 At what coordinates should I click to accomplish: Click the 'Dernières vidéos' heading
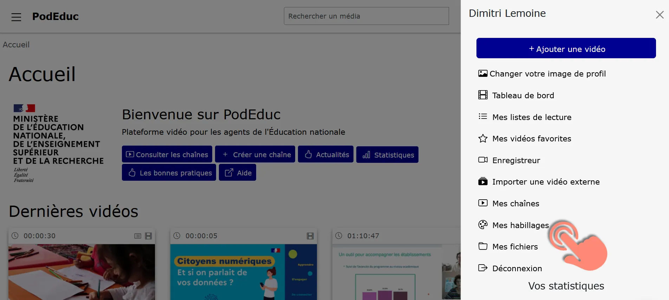point(73,211)
